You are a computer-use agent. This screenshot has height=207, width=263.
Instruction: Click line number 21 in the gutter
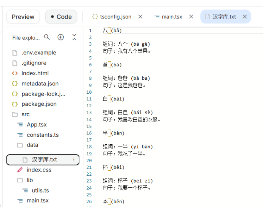(x=89, y=167)
